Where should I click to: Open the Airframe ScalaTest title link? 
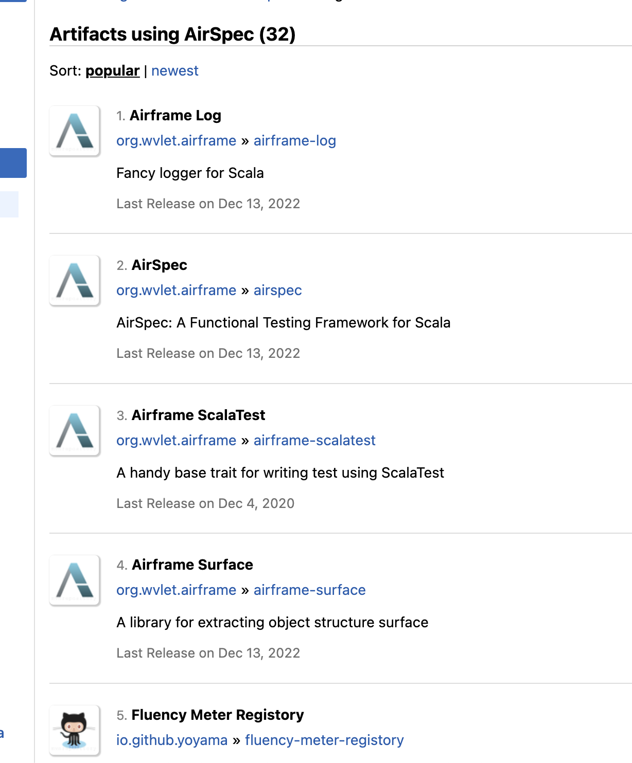click(199, 415)
